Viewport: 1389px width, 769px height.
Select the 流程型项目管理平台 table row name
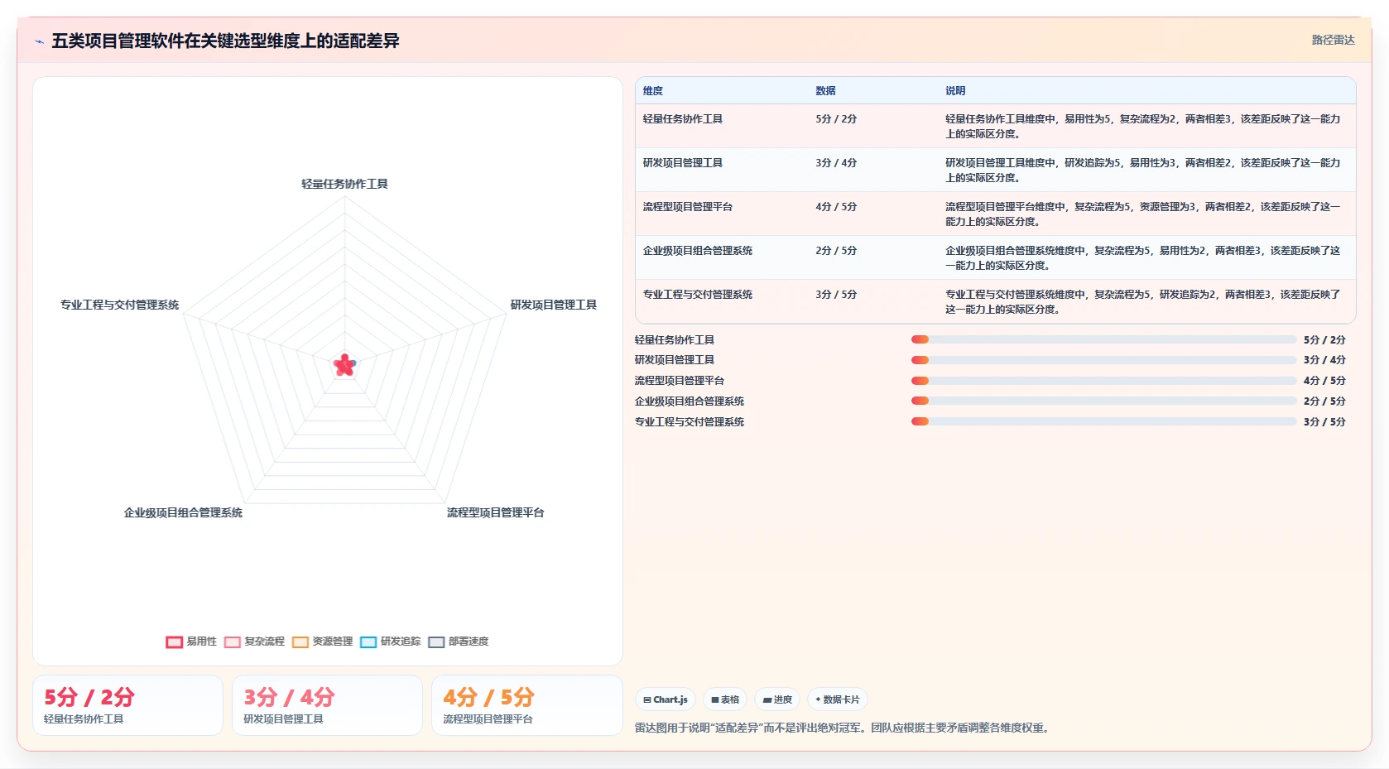pyautogui.click(x=688, y=207)
